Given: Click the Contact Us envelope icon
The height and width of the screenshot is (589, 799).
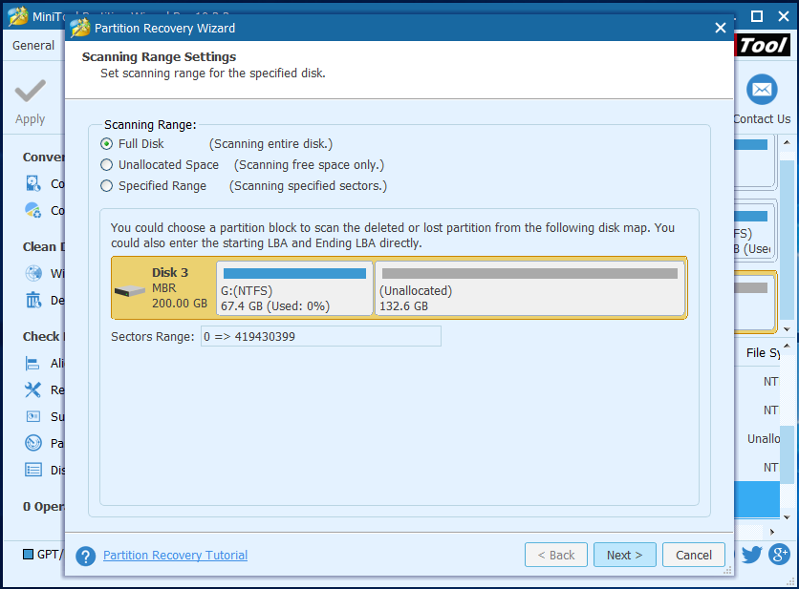Looking at the screenshot, I should click(762, 90).
